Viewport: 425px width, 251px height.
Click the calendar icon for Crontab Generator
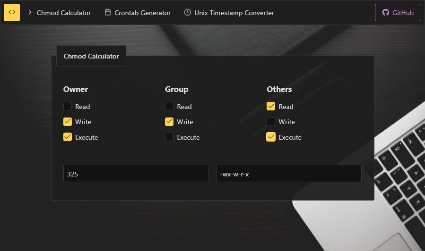click(x=108, y=13)
